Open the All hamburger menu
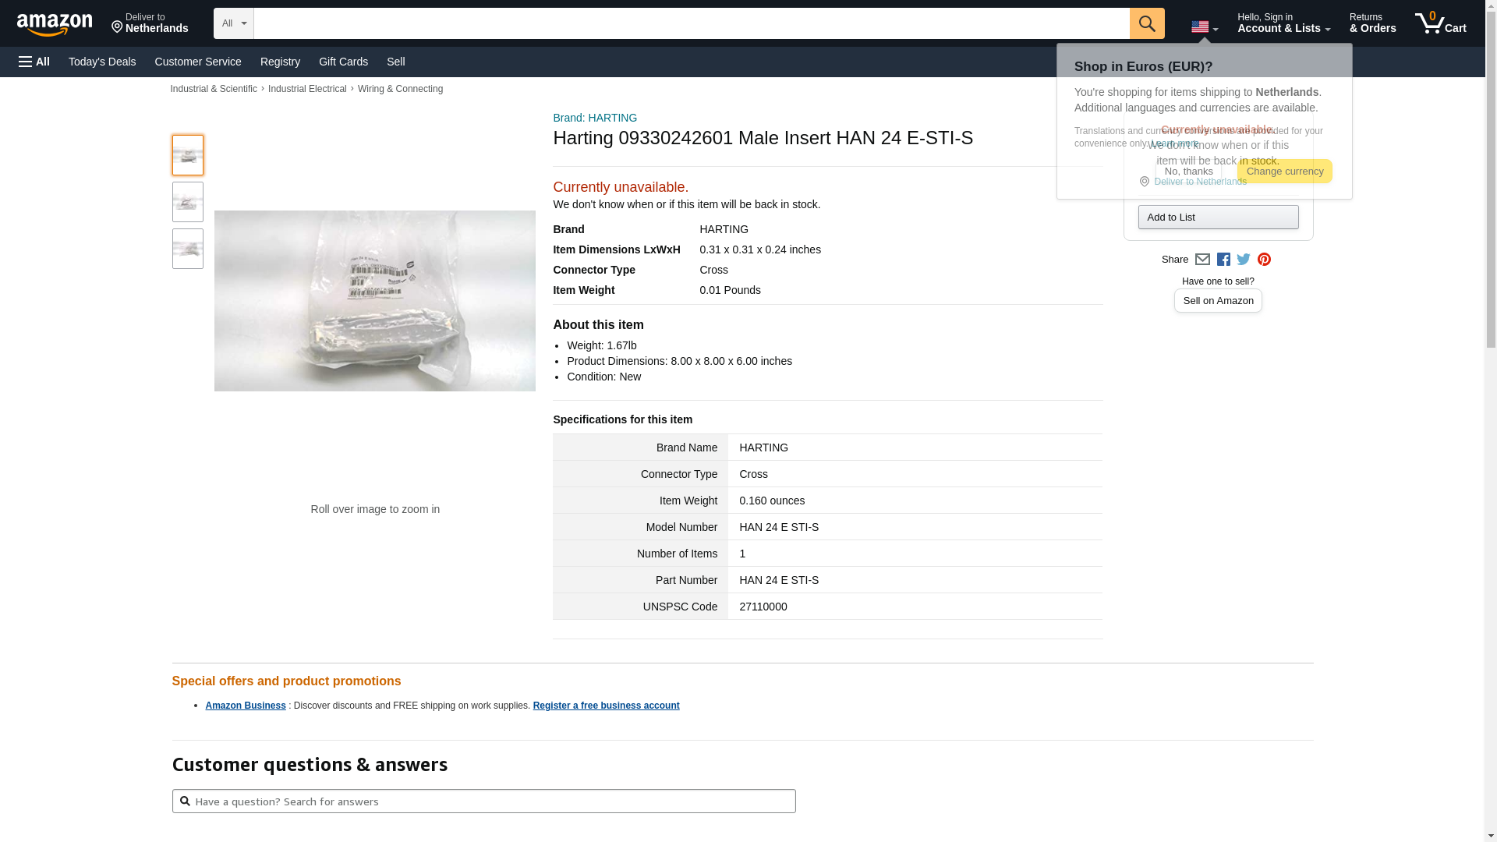Viewport: 1497px width, 842px height. point(34,62)
